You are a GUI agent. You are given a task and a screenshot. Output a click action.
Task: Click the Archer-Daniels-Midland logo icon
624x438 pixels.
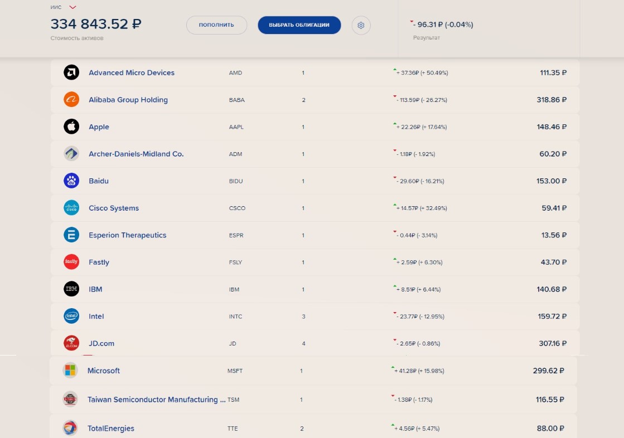coord(71,154)
